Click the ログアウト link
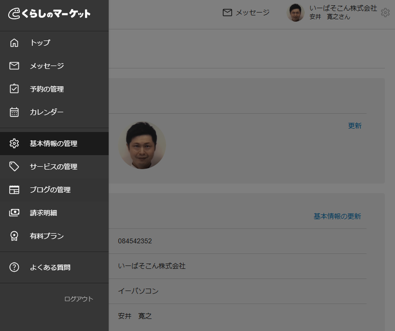The width and height of the screenshot is (395, 331). coord(79,299)
